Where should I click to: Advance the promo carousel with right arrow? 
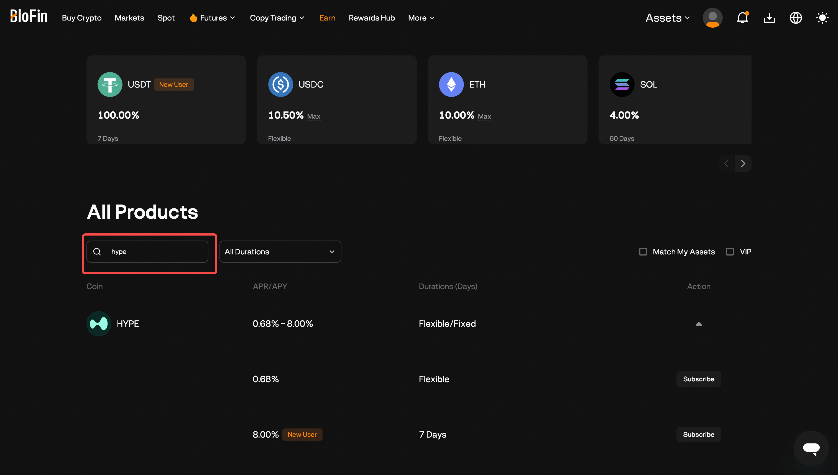click(743, 164)
